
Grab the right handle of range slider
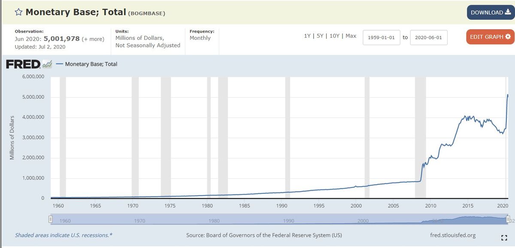pos(508,219)
